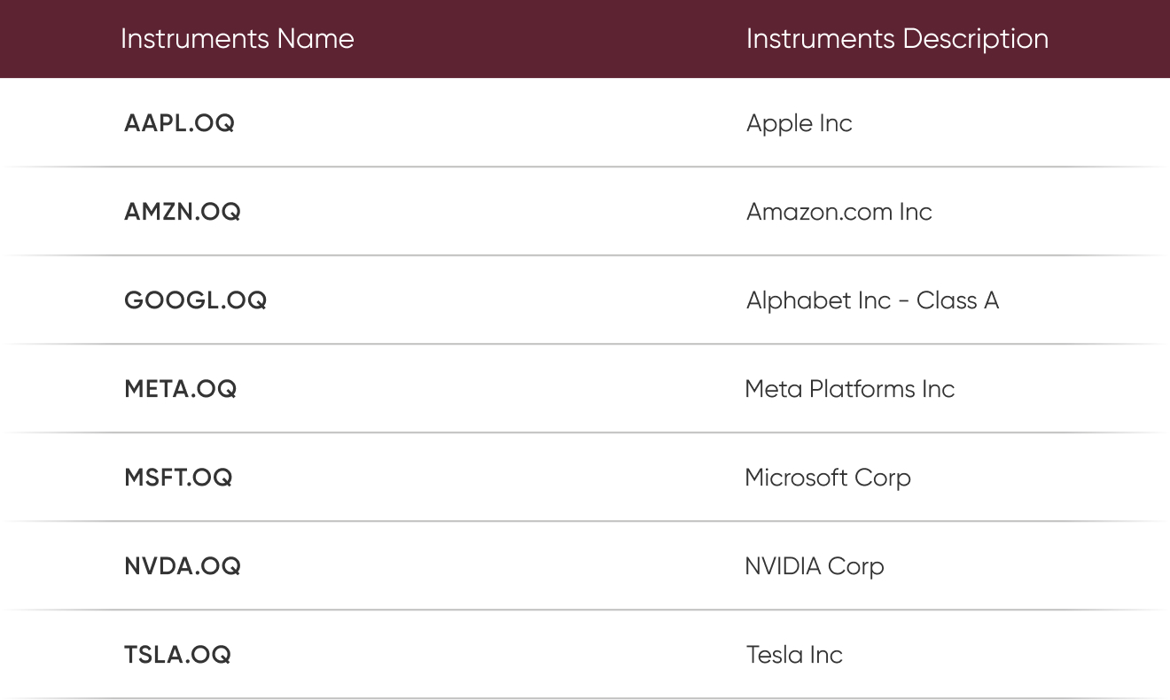
Task: Choose the MSFT.OQ ticker
Action: pos(178,478)
